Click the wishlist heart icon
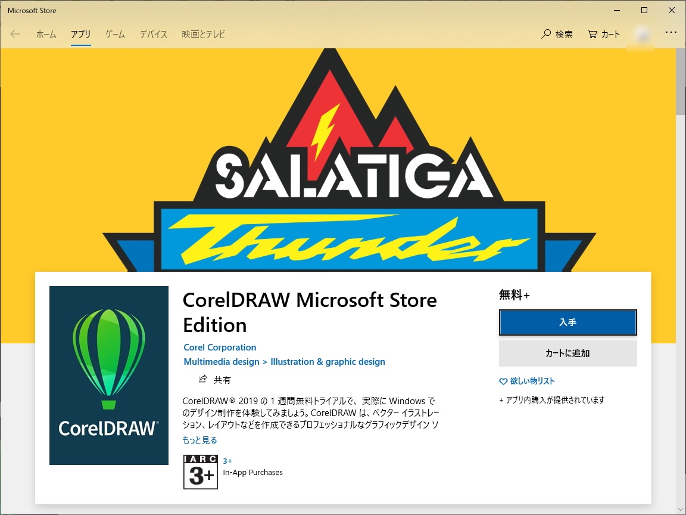This screenshot has width=686, height=515. click(503, 381)
